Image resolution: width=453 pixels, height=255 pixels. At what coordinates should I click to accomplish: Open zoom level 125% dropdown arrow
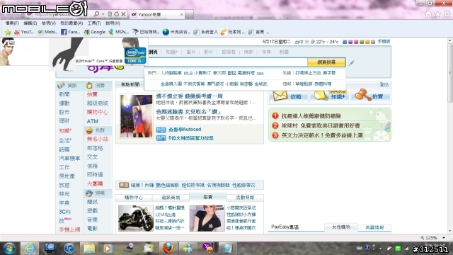(x=444, y=238)
